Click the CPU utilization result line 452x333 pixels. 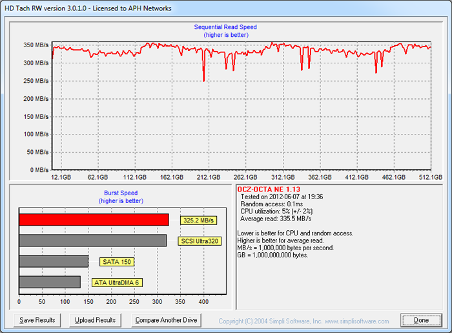276,211
